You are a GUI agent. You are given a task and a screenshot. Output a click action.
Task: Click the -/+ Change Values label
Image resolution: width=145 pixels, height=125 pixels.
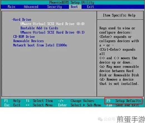[x=76, y=101]
